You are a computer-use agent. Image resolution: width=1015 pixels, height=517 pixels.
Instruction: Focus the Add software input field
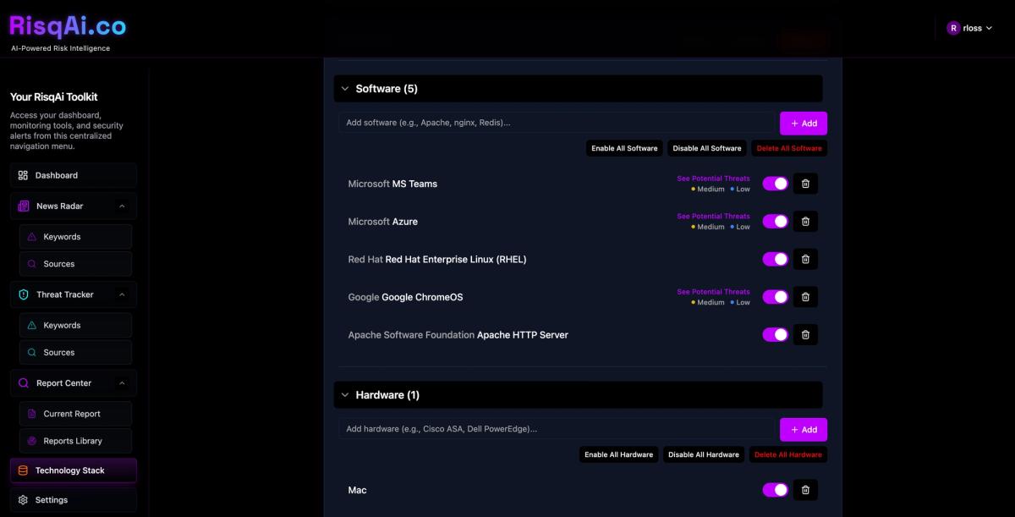click(557, 123)
